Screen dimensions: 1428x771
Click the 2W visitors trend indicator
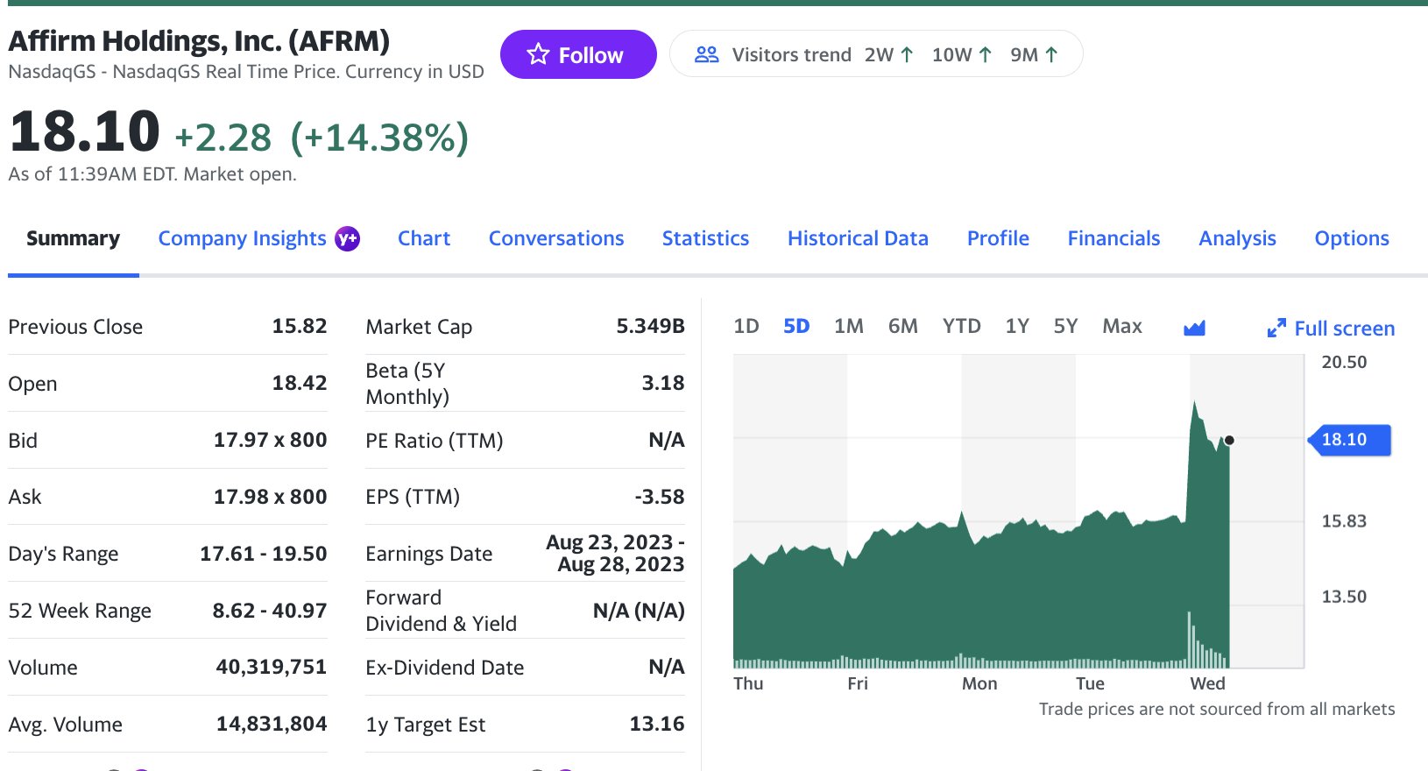[x=889, y=54]
